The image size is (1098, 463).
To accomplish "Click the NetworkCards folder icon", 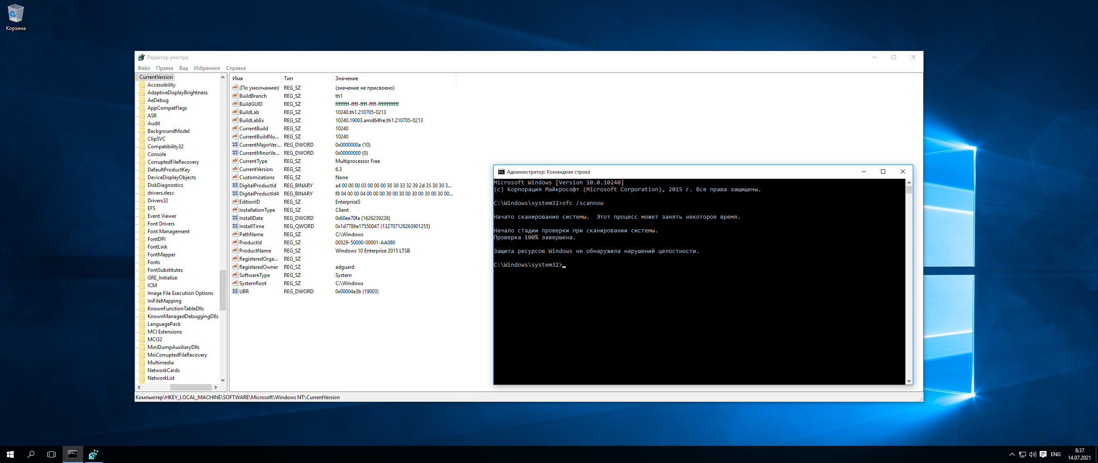I will coord(142,370).
